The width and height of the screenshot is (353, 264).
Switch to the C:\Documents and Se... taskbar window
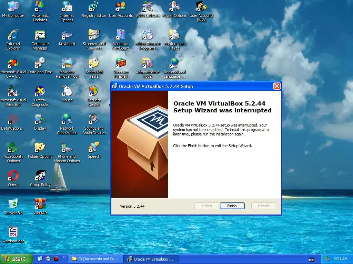point(96,259)
